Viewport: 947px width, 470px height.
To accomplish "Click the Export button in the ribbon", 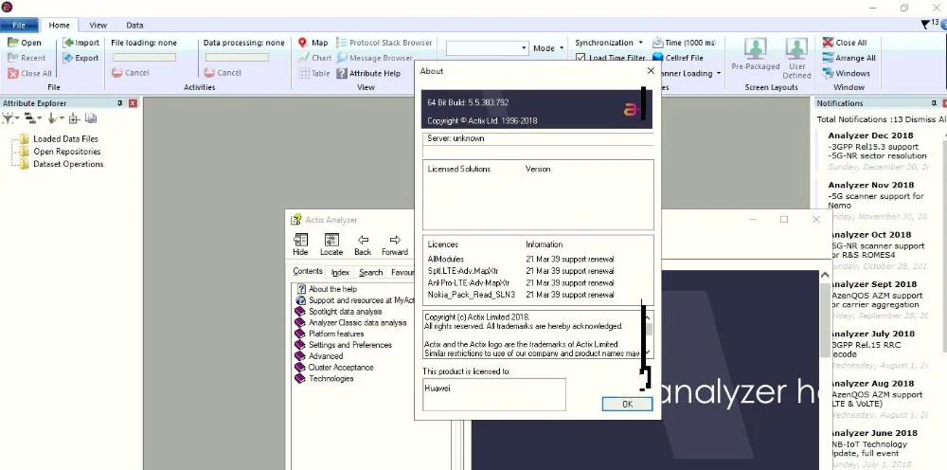I will pyautogui.click(x=80, y=58).
